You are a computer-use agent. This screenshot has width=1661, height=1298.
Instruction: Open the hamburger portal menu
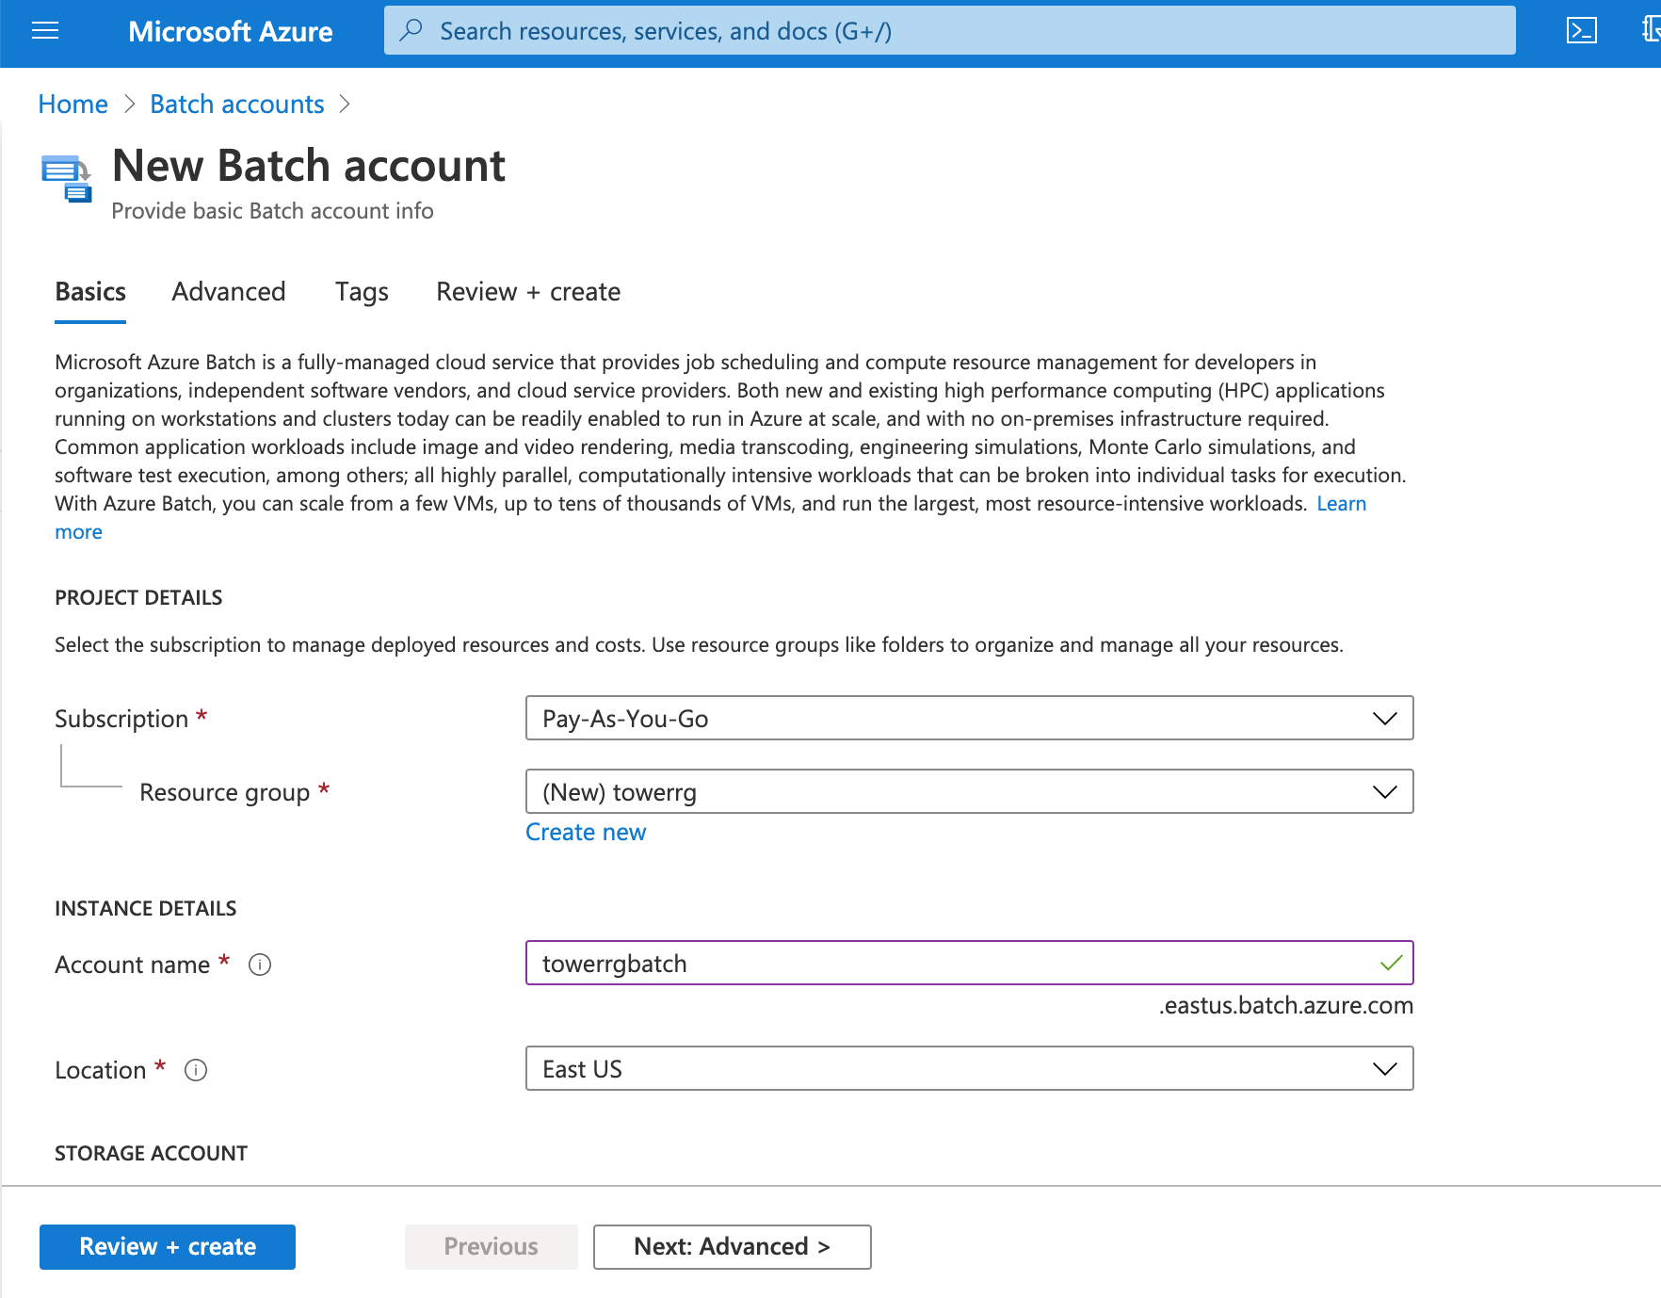(x=45, y=31)
